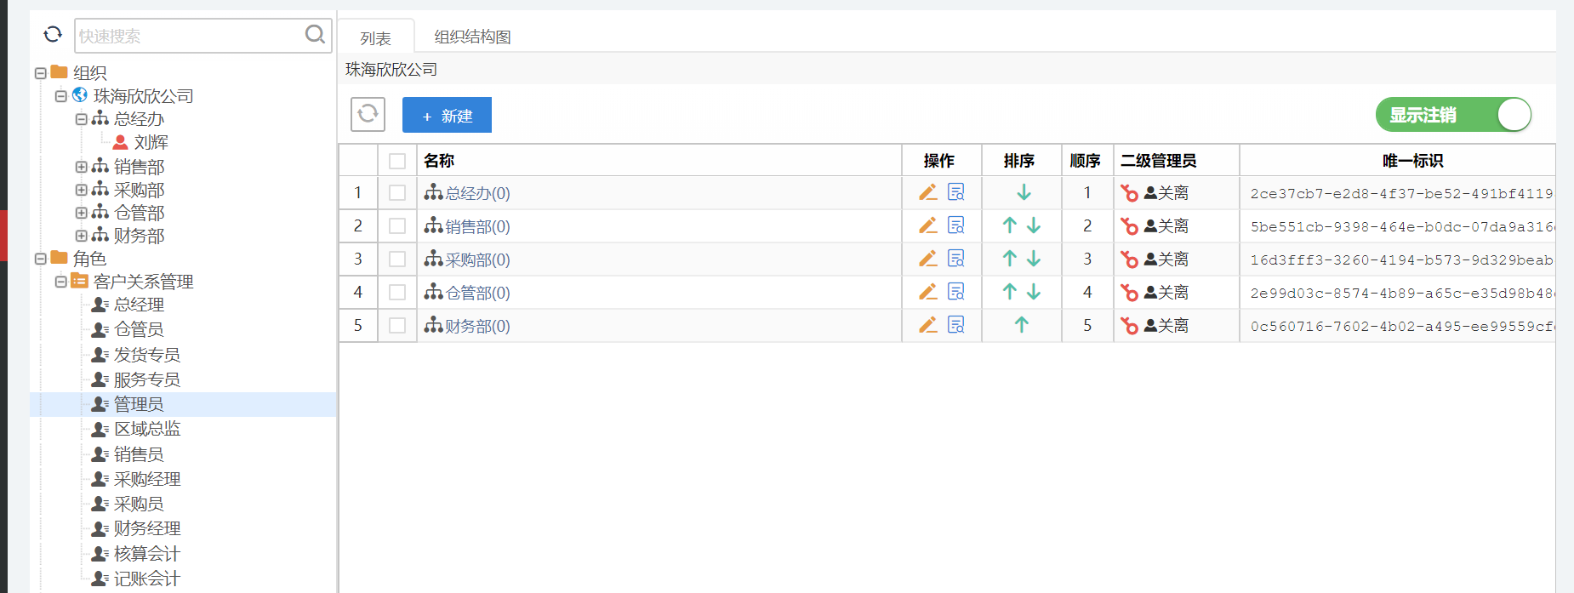Click 总经办(0) name cell
The image size is (1574, 593).
tap(477, 193)
